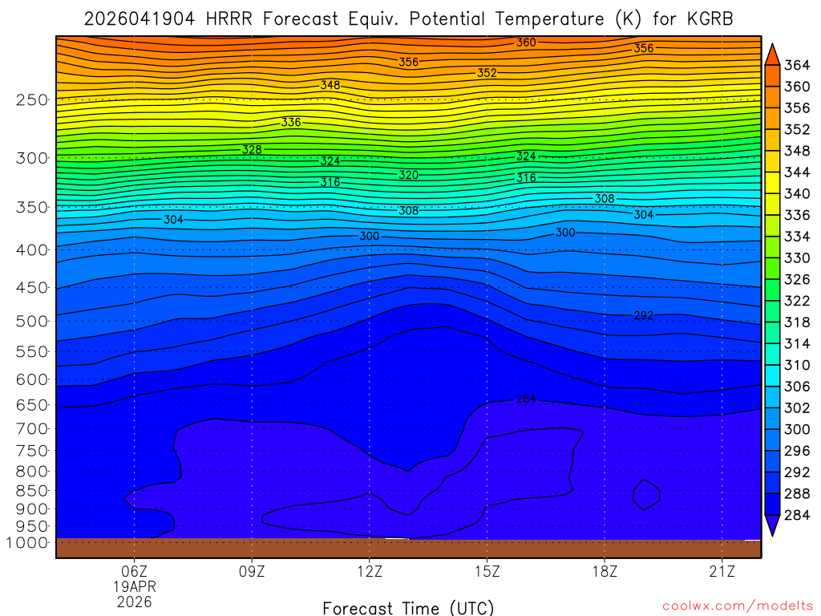Click the 318 value on the color scale
Image resolution: width=821 pixels, height=616 pixels.
tap(797, 322)
